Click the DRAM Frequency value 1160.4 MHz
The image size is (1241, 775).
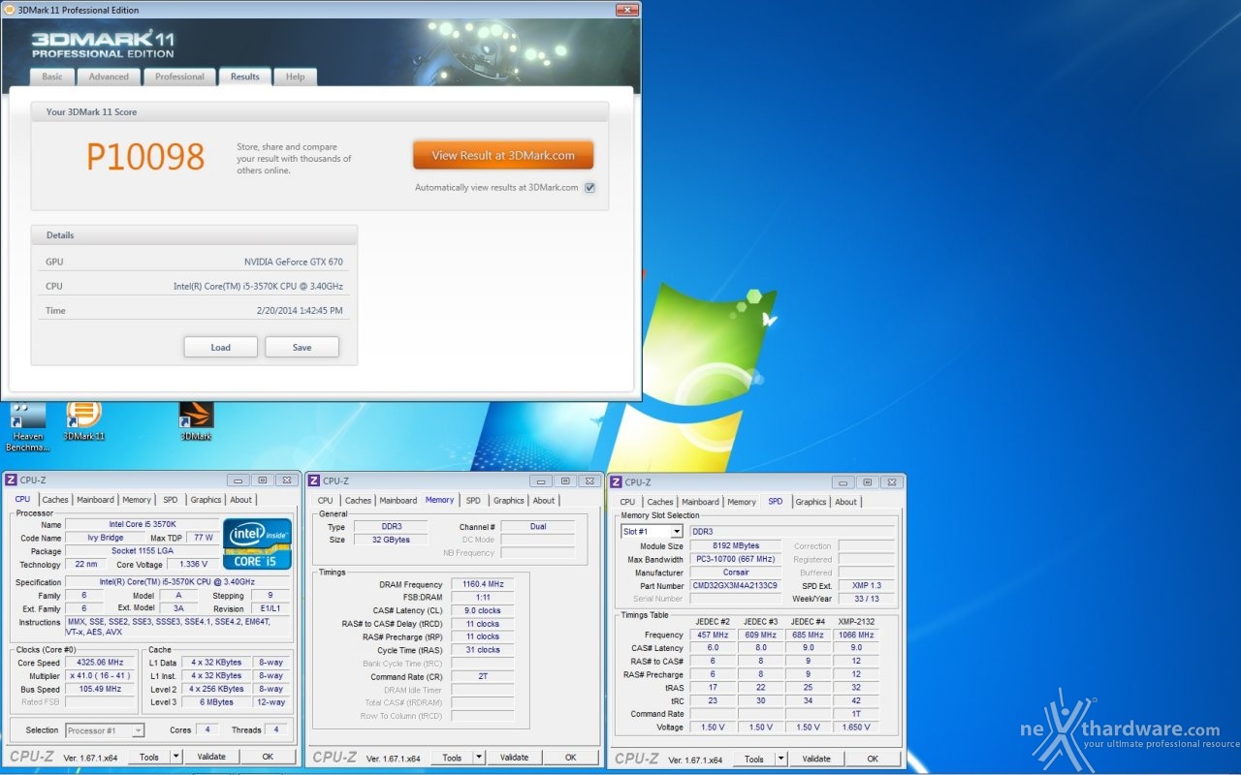point(482,585)
